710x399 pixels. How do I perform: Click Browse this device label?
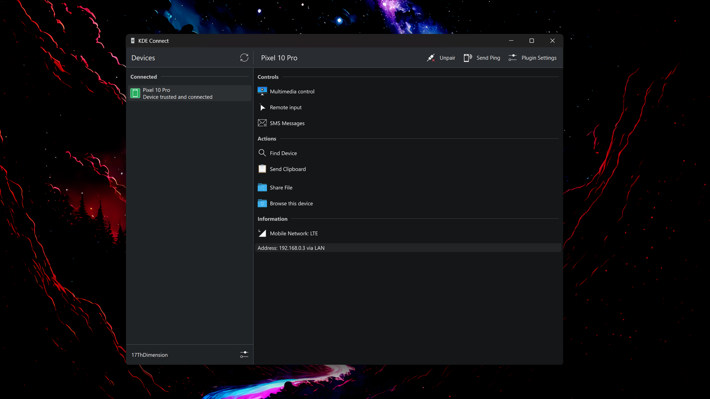coord(291,204)
